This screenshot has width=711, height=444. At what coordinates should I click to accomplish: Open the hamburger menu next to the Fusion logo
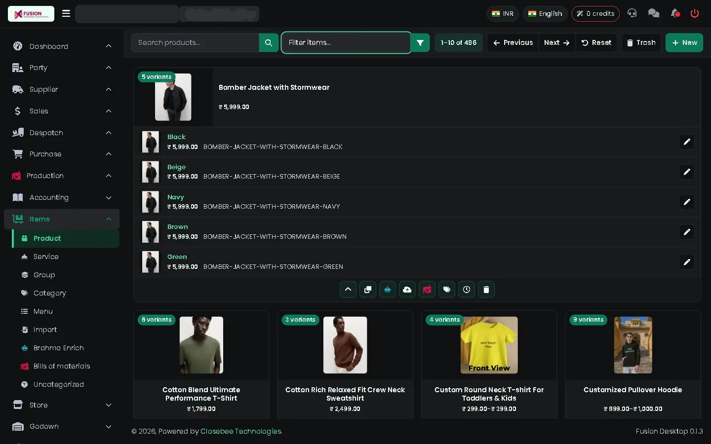(66, 14)
